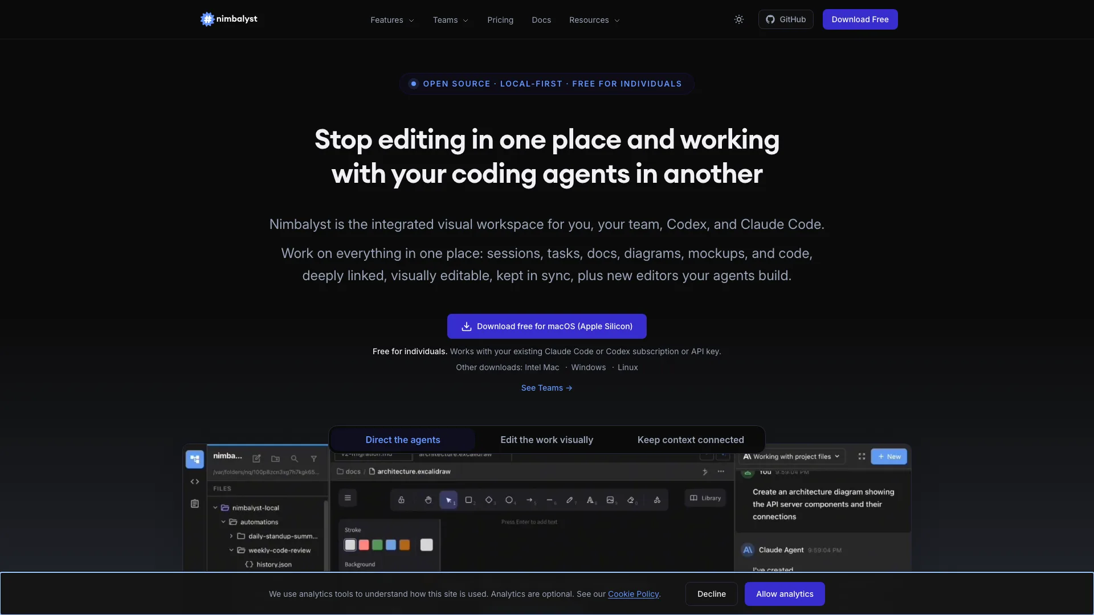This screenshot has height=615, width=1094.
Task: Pick the white stroke color swatch
Action: click(x=350, y=545)
